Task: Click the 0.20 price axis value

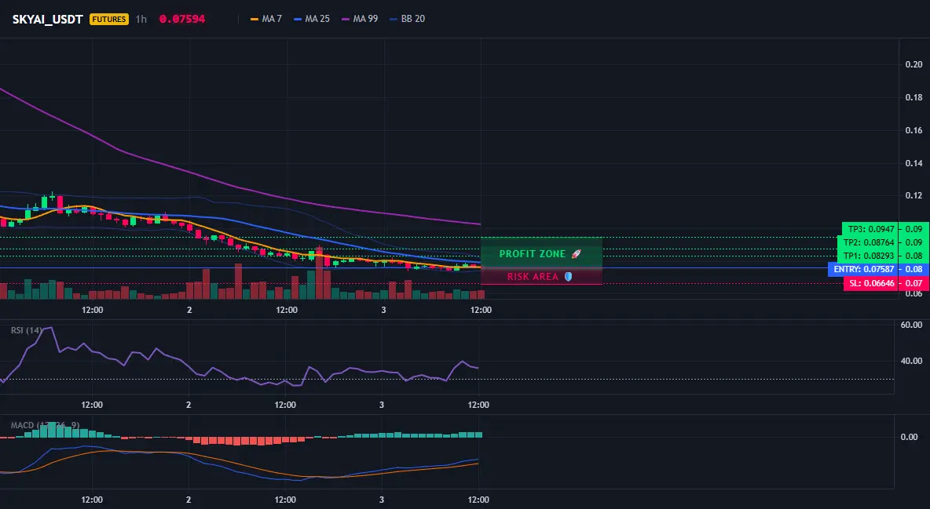Action: (x=914, y=64)
